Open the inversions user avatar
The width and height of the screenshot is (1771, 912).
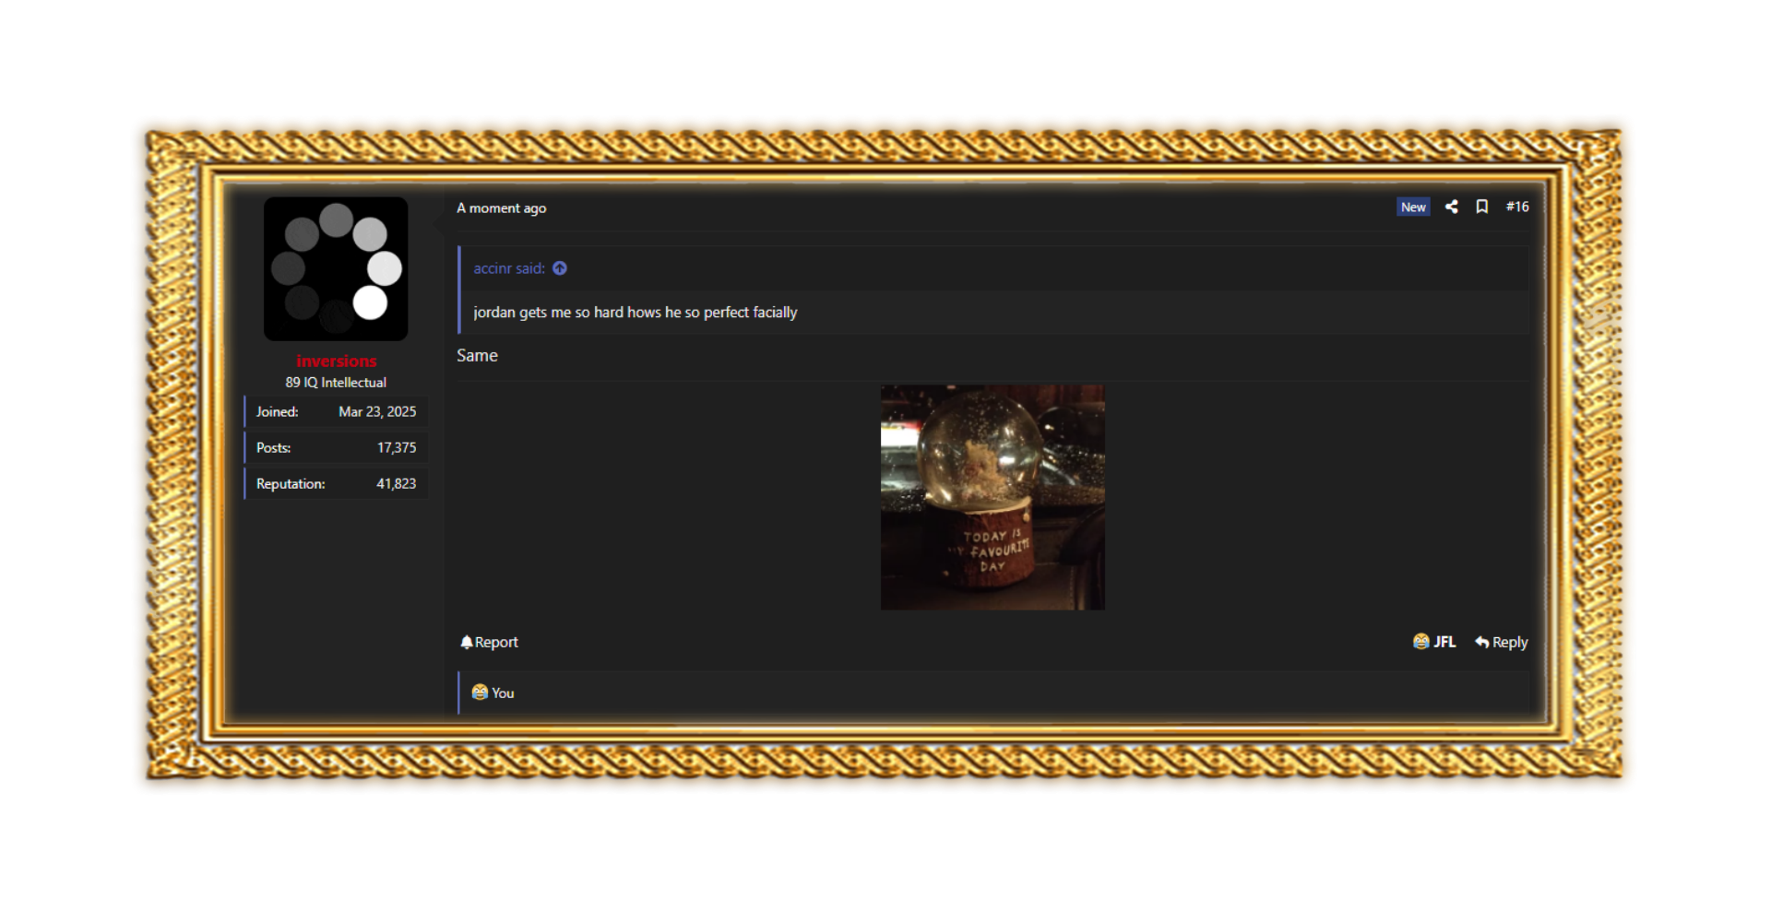coord(336,268)
